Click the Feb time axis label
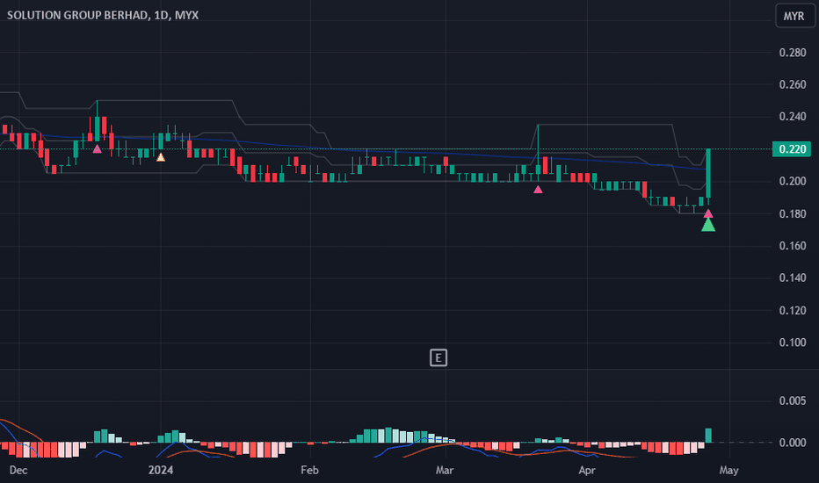Image resolution: width=819 pixels, height=483 pixels. pyautogui.click(x=309, y=470)
